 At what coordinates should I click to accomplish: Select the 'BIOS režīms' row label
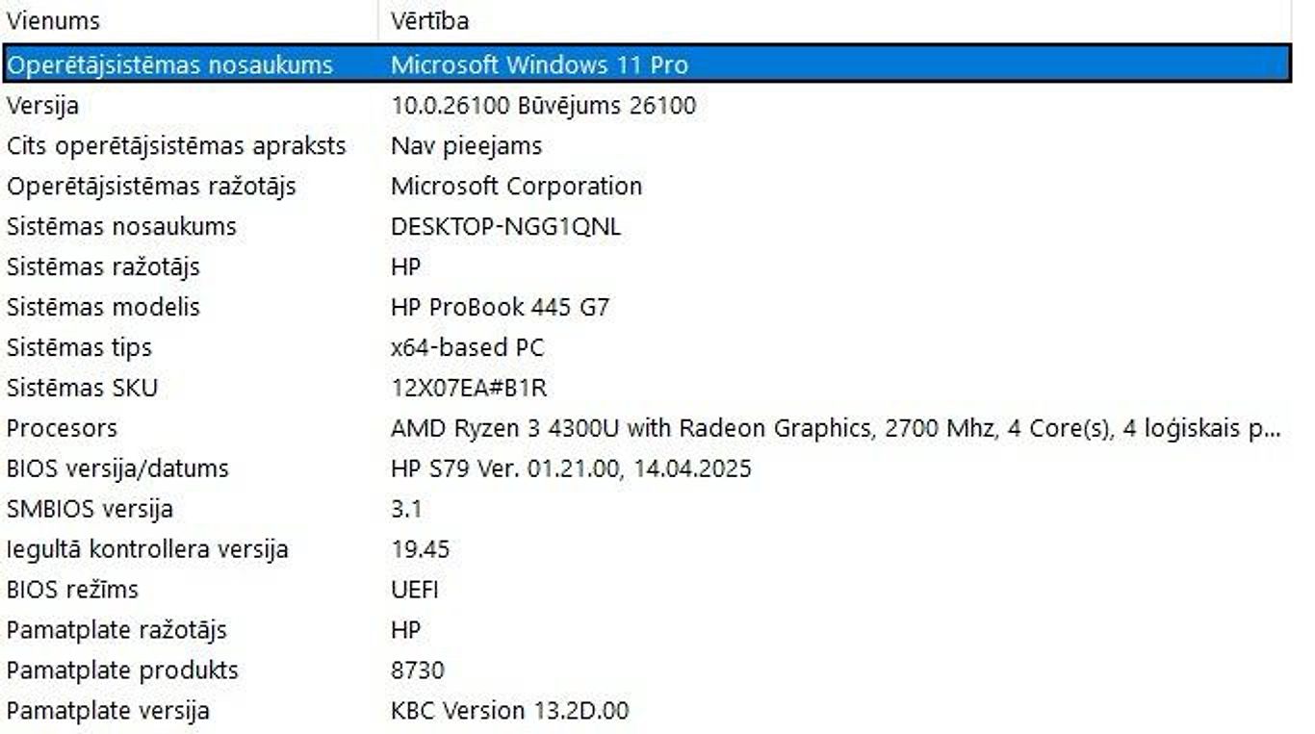coord(72,591)
